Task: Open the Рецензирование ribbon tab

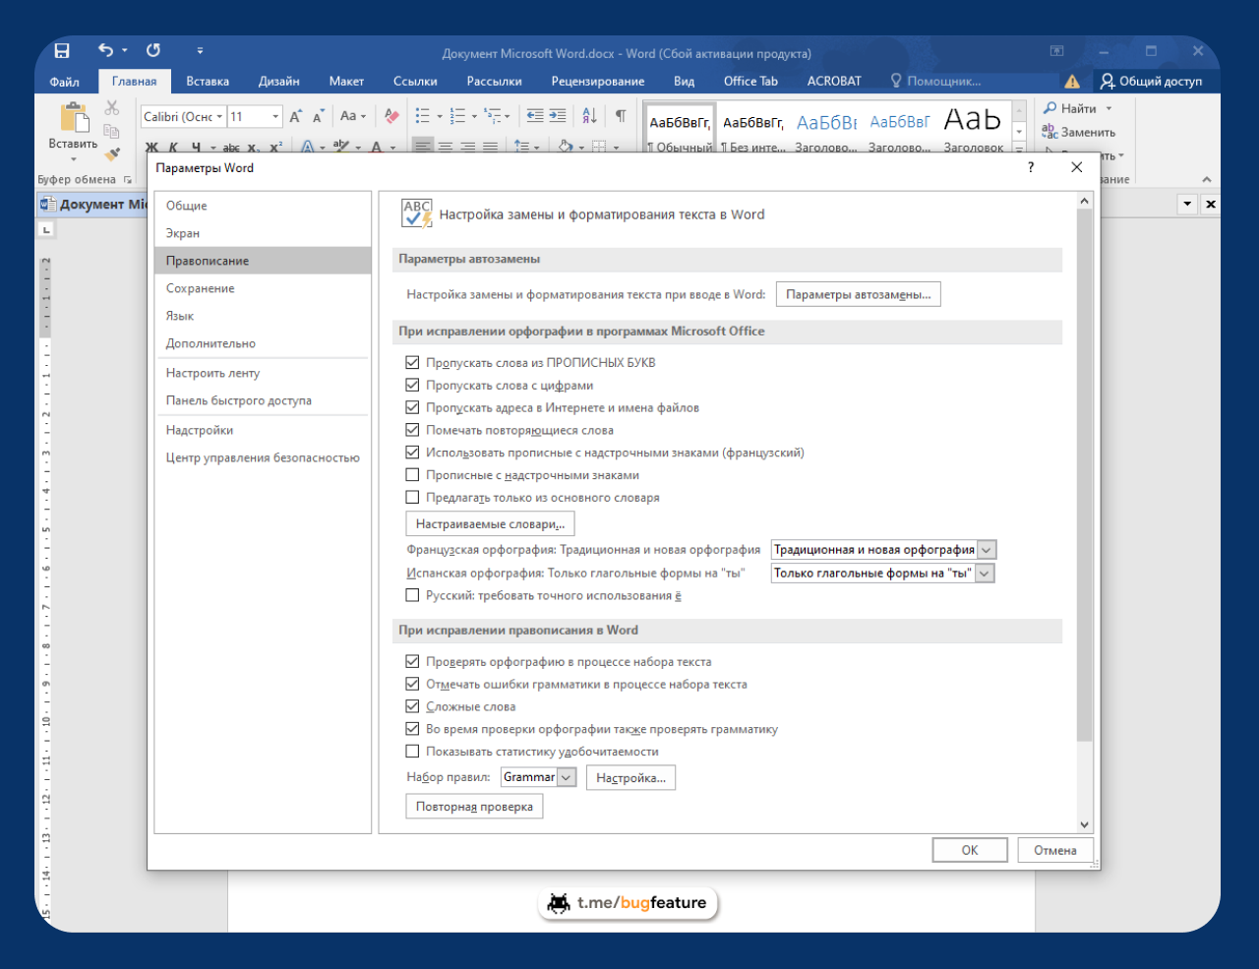Action: coord(598,82)
